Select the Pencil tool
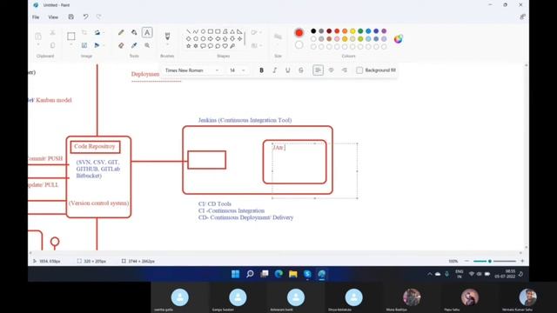This screenshot has height=313, width=557. pos(121,33)
